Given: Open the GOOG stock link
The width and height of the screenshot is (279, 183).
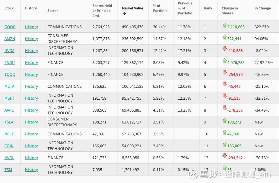Looking at the screenshot, I should (x=10, y=27).
